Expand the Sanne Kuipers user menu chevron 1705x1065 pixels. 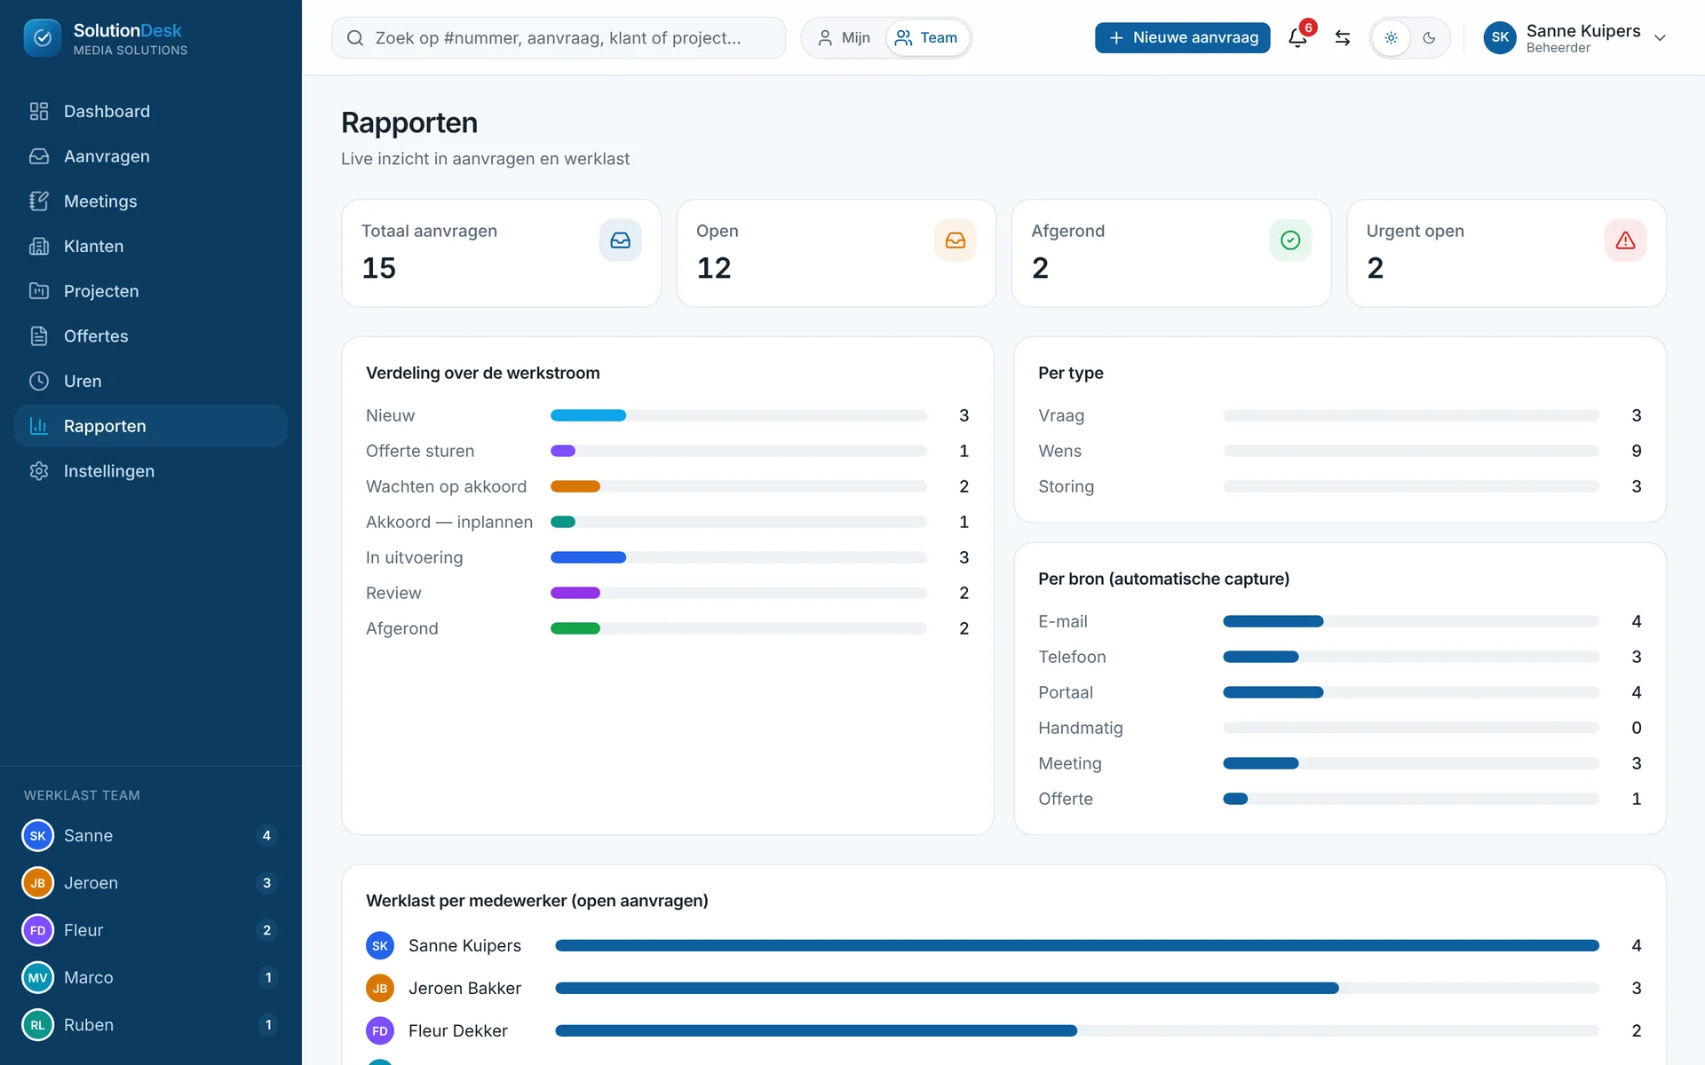point(1660,38)
